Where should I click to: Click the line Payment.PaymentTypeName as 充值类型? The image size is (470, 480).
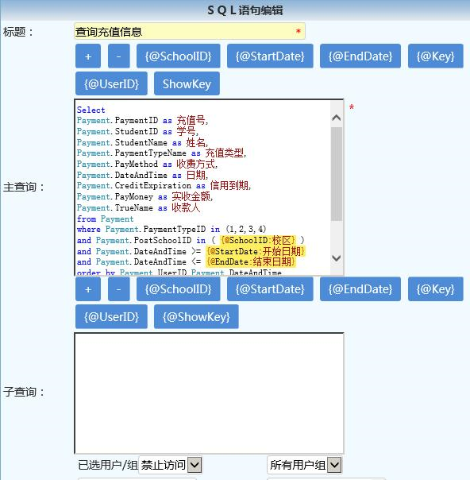[x=161, y=153]
